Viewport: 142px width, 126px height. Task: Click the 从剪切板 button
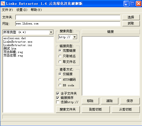point(126,109)
